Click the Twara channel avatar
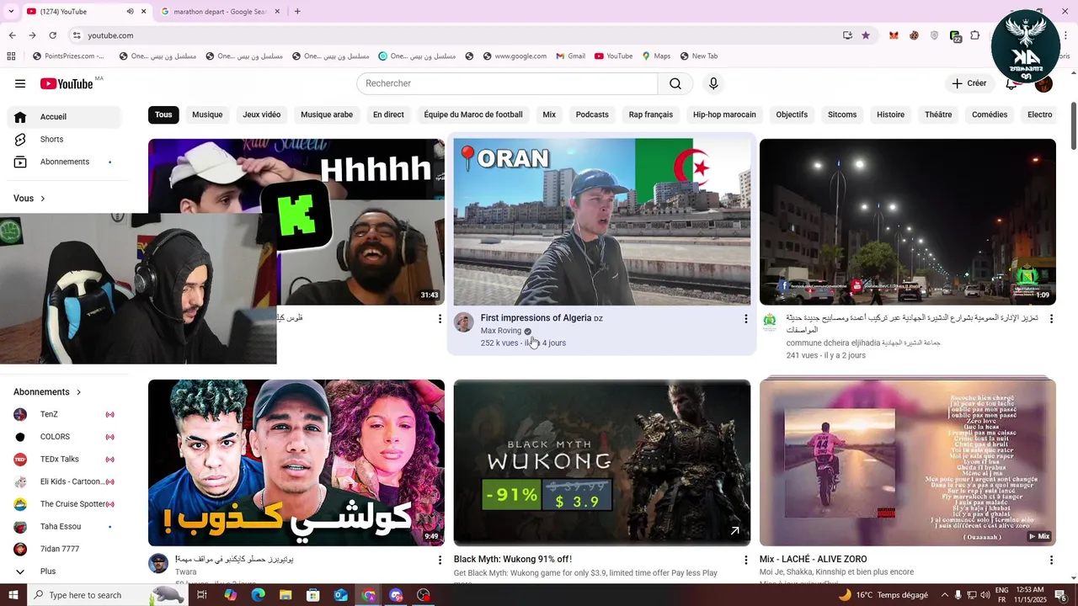Screen dimensions: 1078x606 point(158,563)
